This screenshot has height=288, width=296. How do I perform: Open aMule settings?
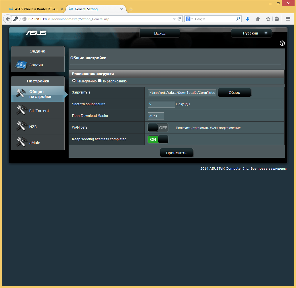[38, 142]
